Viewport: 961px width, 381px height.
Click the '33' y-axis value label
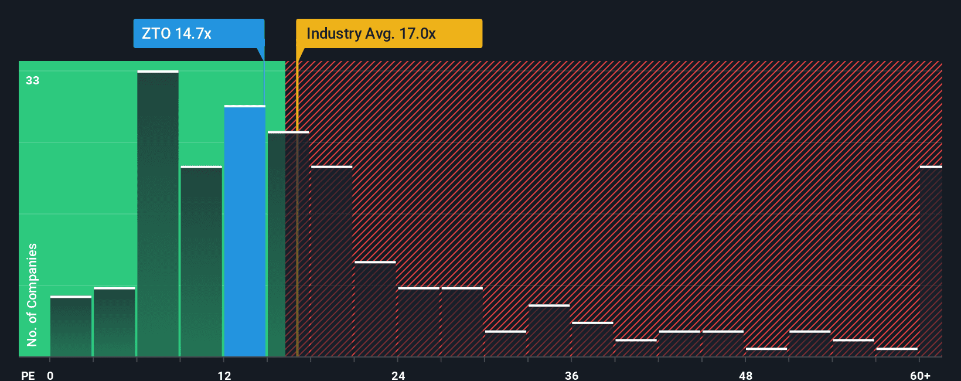[x=33, y=80]
